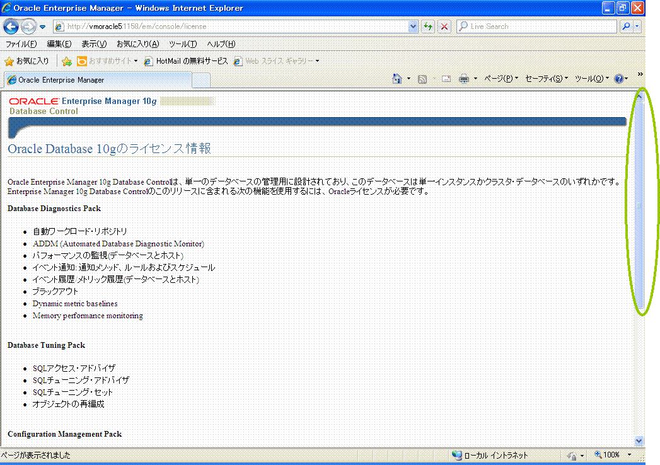The height and width of the screenshot is (465, 660).
Task: Click the Dynamic metric baselines item
Action: [x=75, y=304]
